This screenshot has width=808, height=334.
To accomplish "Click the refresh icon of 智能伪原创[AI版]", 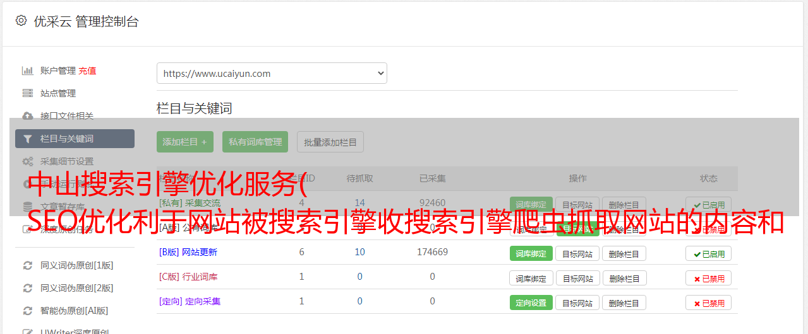I will 27,311.
